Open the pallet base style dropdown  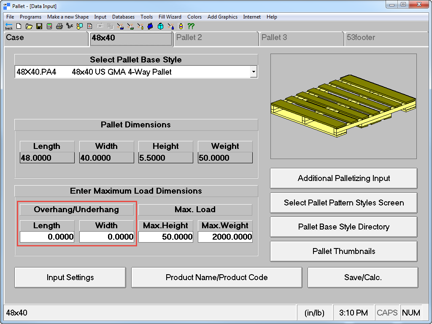click(x=254, y=72)
